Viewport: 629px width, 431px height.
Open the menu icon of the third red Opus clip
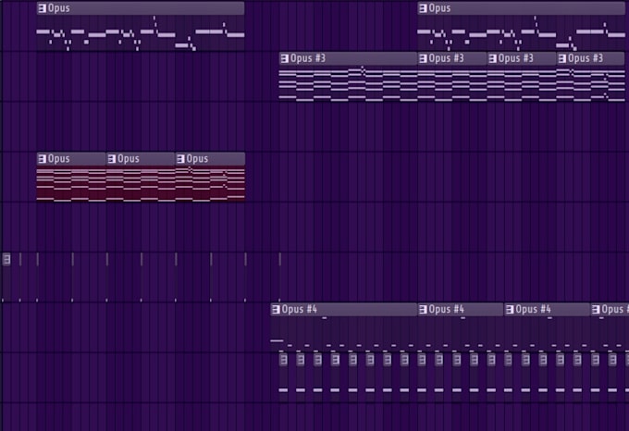[x=181, y=159]
